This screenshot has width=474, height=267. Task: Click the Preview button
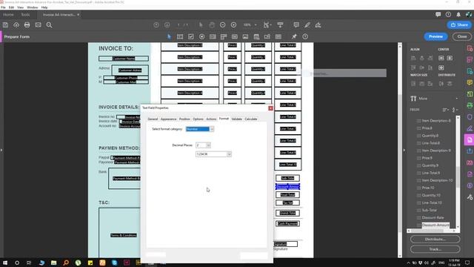435,36
